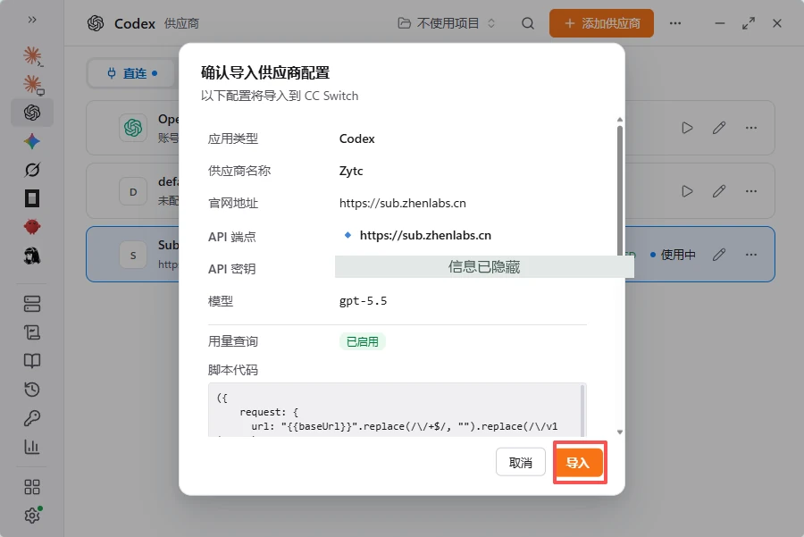
Task: Click edit pencil on the in-use Sub row
Action: [x=719, y=255]
